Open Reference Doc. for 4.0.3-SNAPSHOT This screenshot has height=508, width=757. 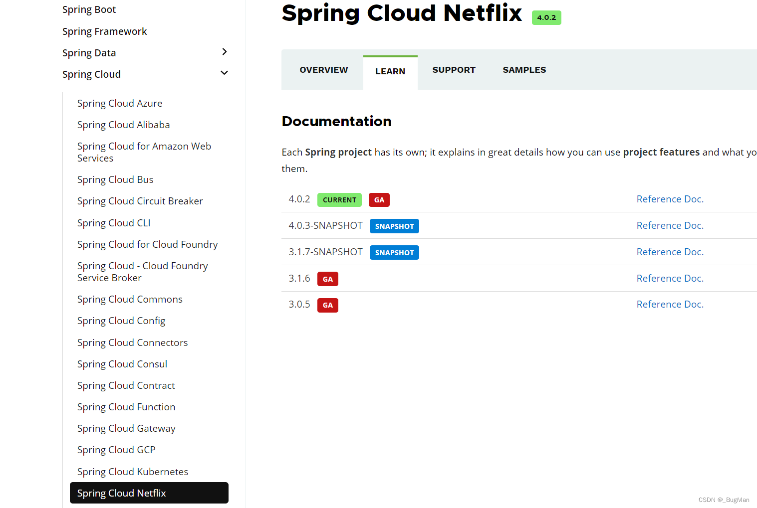tap(670, 225)
